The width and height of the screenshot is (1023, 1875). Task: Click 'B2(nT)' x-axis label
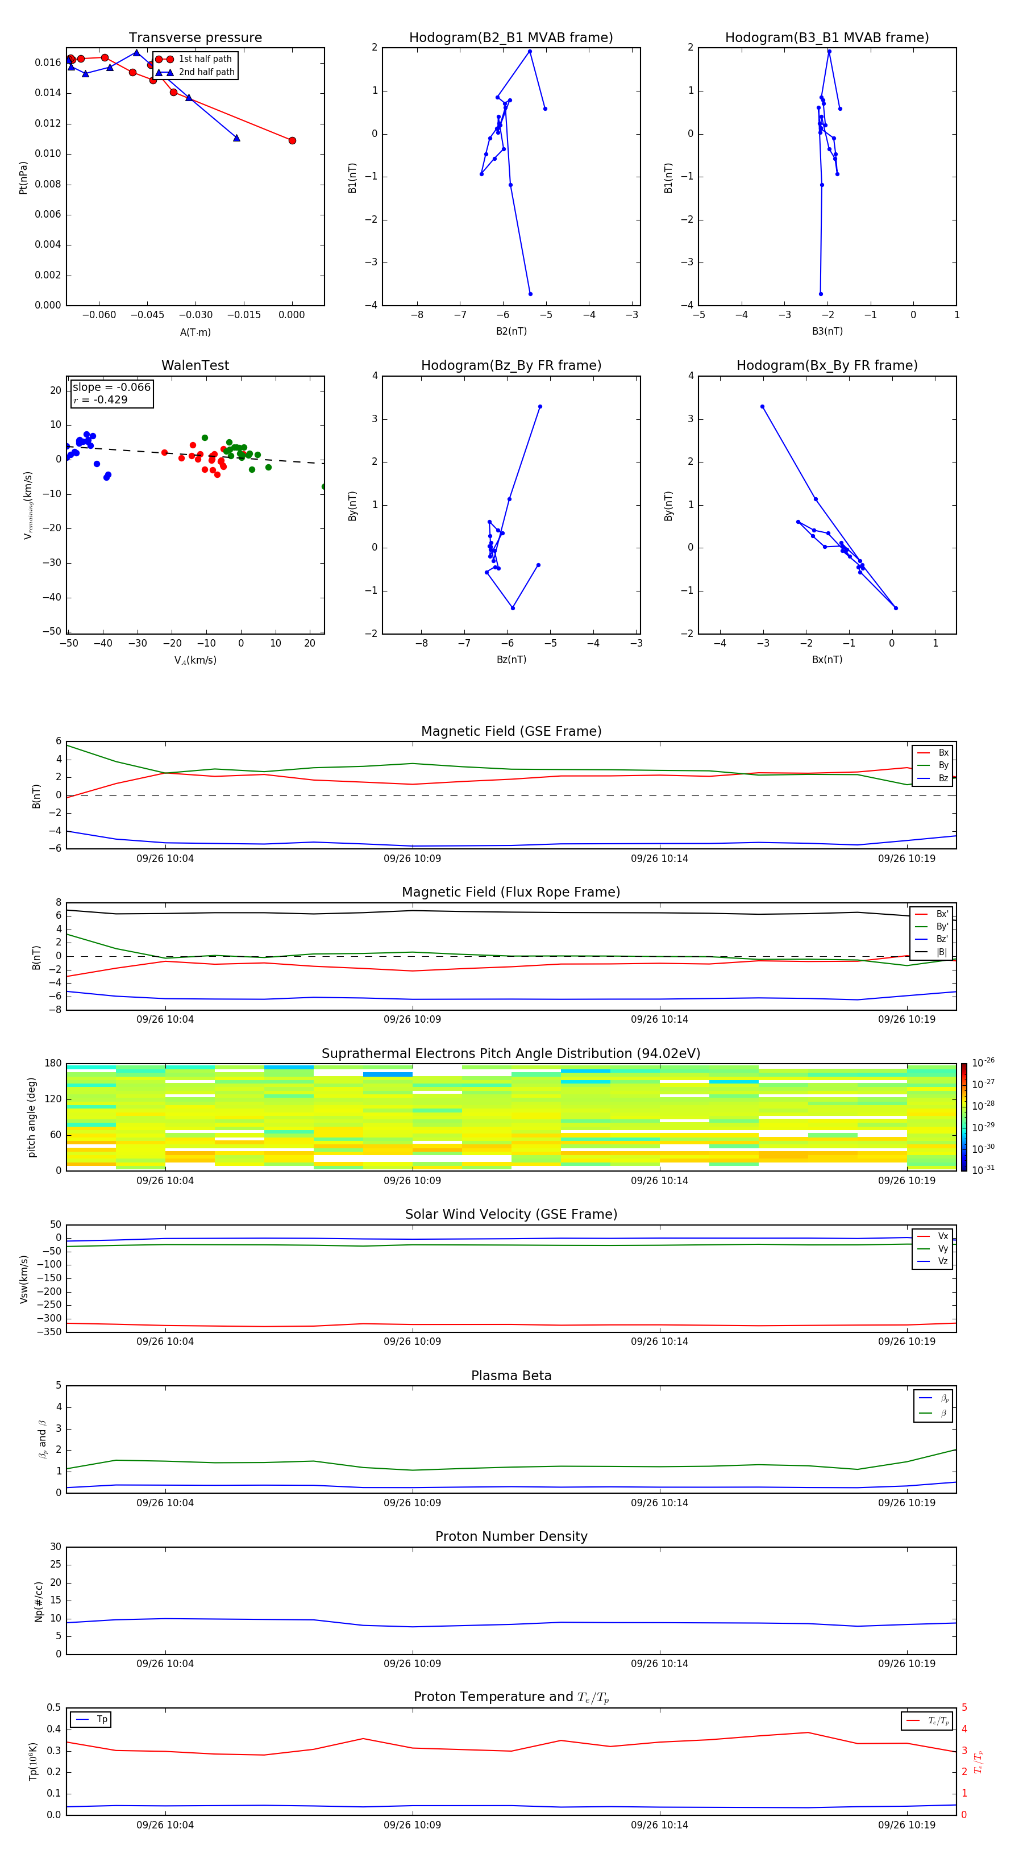[511, 331]
